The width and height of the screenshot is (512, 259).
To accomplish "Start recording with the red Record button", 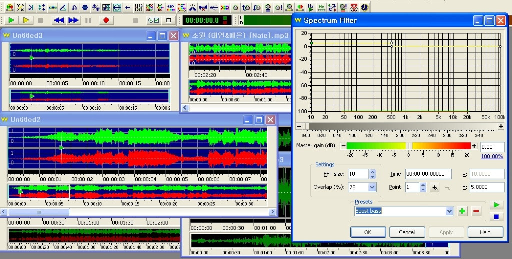I will click(106, 20).
